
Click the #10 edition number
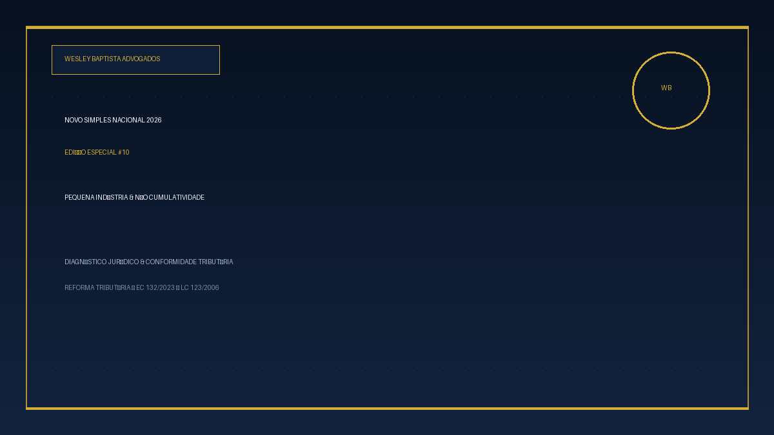pyautogui.click(x=124, y=153)
